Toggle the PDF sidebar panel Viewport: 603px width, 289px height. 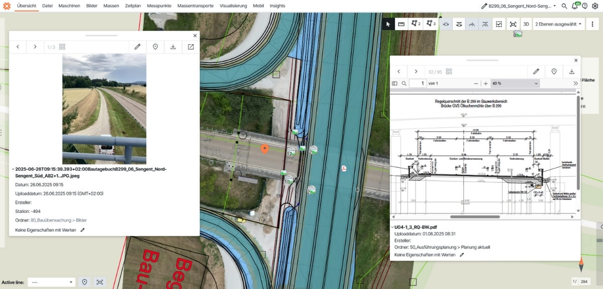[x=394, y=83]
